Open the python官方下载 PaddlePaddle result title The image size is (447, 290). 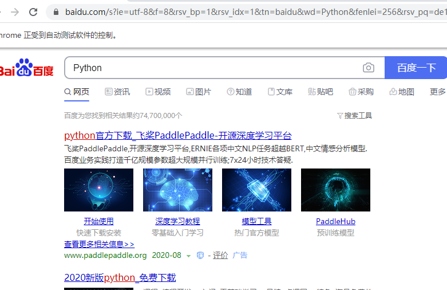pos(178,135)
